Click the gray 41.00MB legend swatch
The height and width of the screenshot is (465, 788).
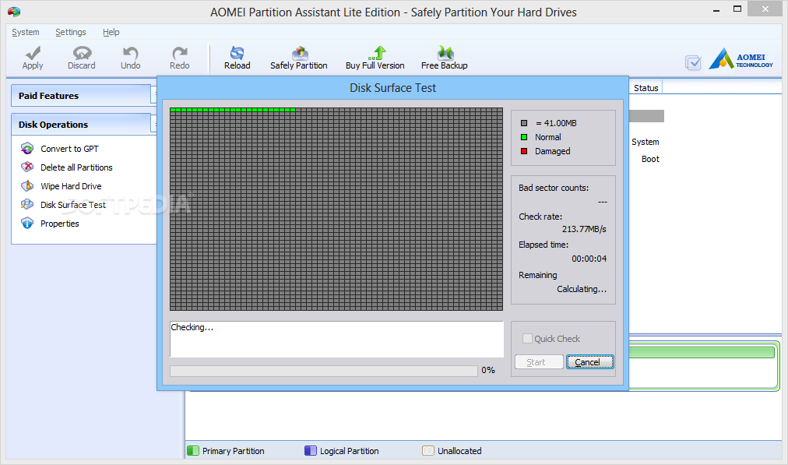point(524,123)
